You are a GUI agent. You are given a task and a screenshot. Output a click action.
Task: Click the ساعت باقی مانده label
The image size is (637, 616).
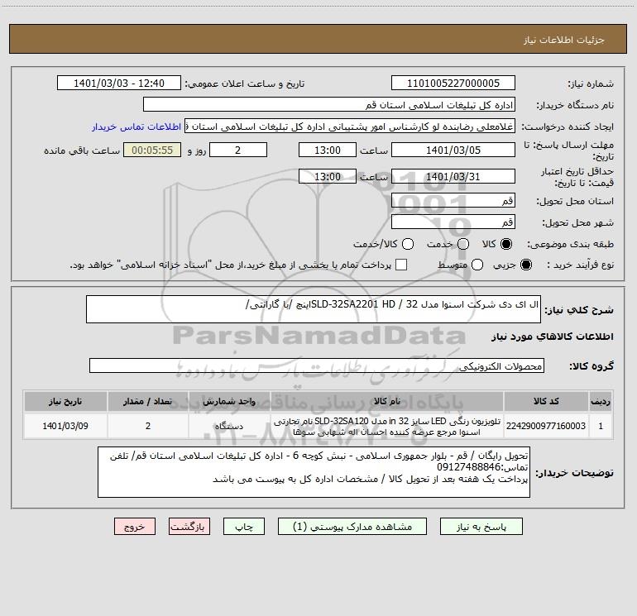[82, 150]
